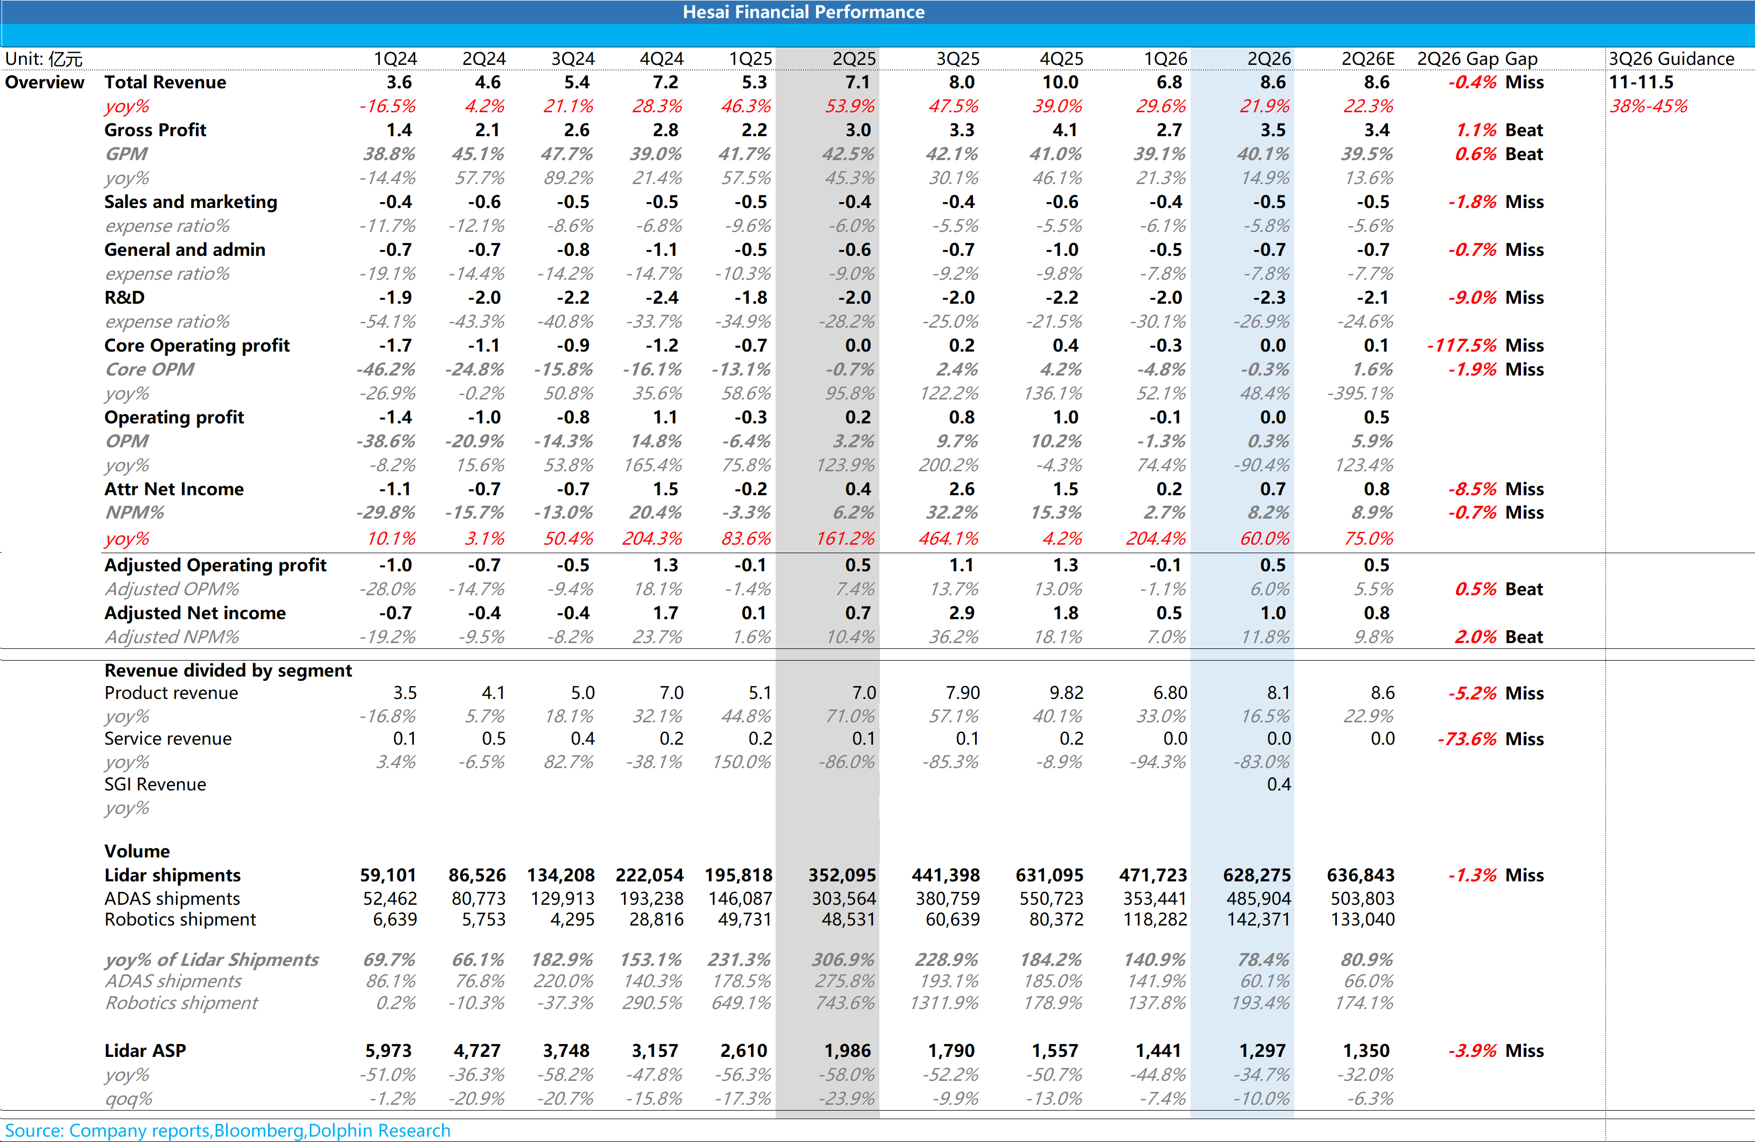Select the 'Unit: 亿元' label
Image resolution: width=1755 pixels, height=1142 pixels.
[x=44, y=59]
